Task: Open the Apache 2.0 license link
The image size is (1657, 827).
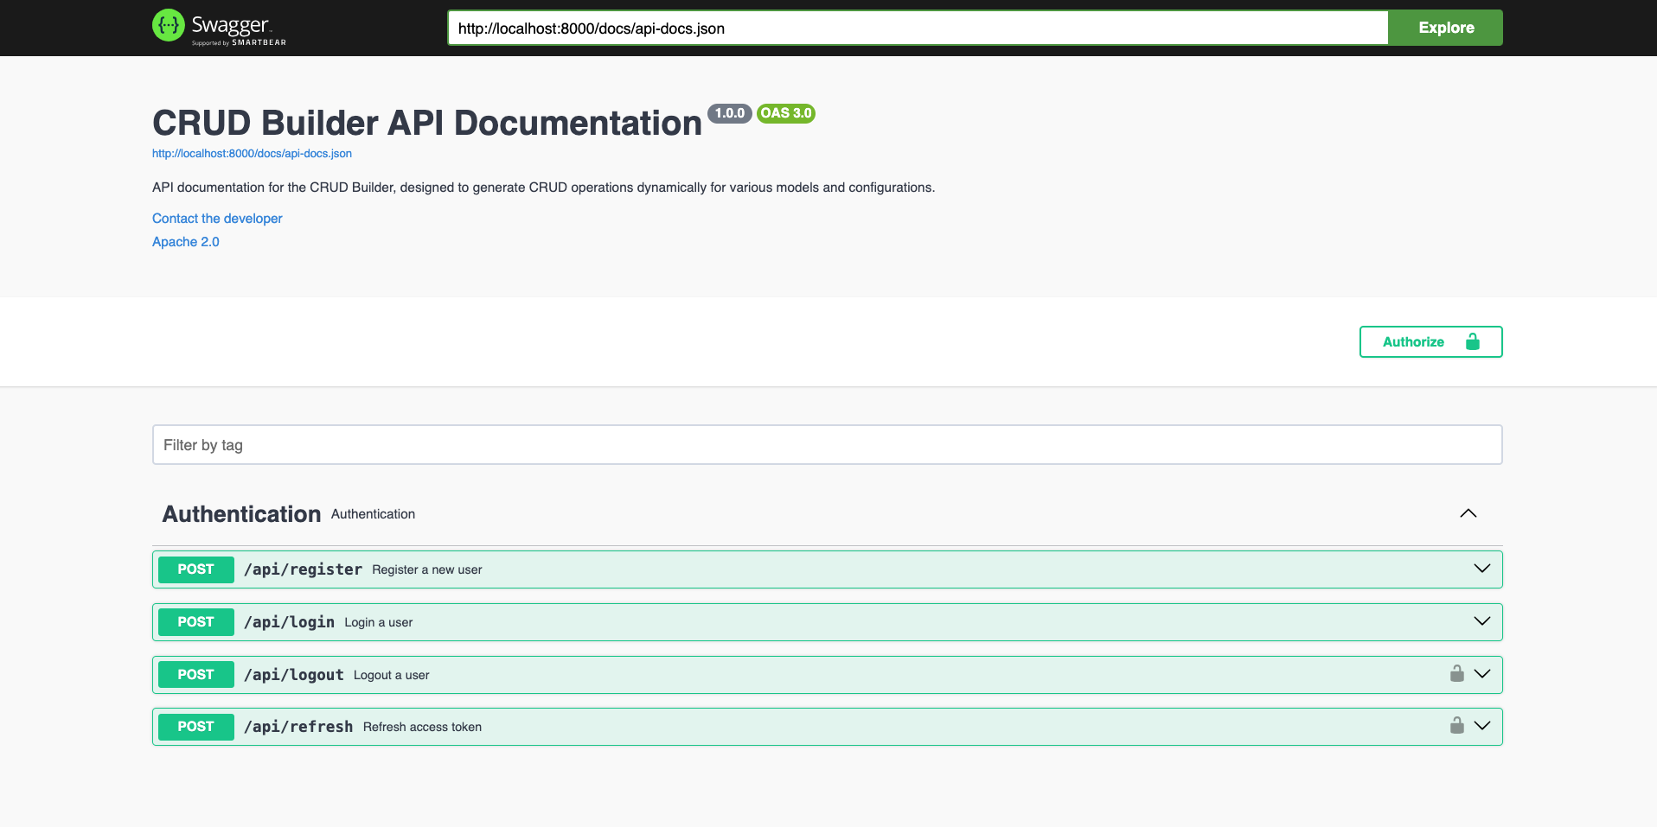Action: pos(186,242)
